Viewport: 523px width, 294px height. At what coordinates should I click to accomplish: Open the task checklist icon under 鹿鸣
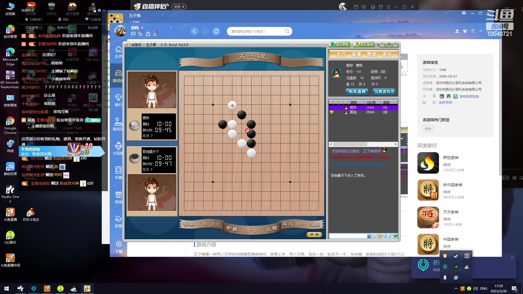(x=141, y=34)
